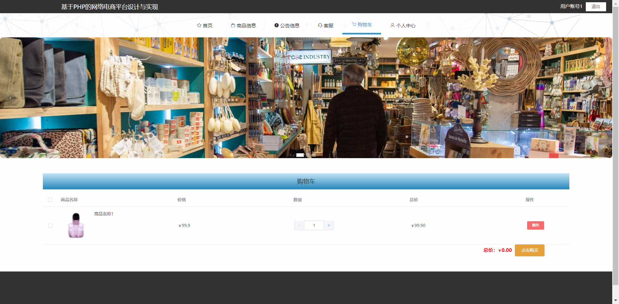619x304 pixels.
Task: Open the 个人中心 navigation menu item
Action: pos(406,26)
